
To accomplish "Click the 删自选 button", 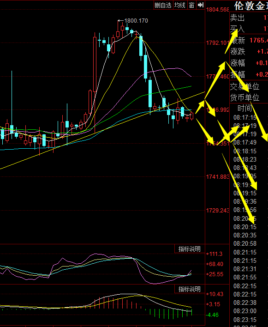I will [x=163, y=5].
